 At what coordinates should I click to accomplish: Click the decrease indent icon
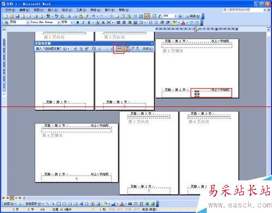[x=162, y=22]
